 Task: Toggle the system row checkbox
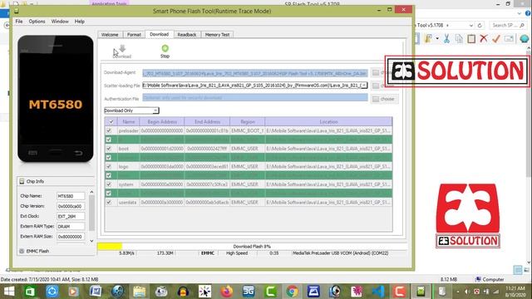[109, 184]
